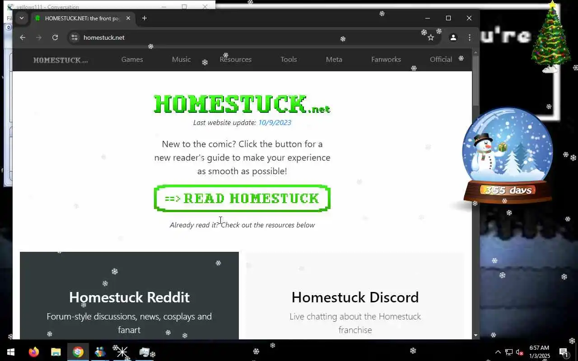Viewport: 578px width, 361px height.
Task: Open the 10/9/2023 update date link
Action: coord(275,122)
